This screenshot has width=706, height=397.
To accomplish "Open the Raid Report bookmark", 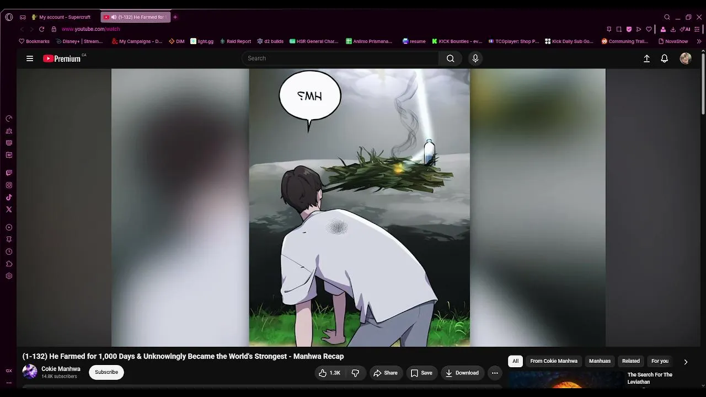I will tap(236, 41).
